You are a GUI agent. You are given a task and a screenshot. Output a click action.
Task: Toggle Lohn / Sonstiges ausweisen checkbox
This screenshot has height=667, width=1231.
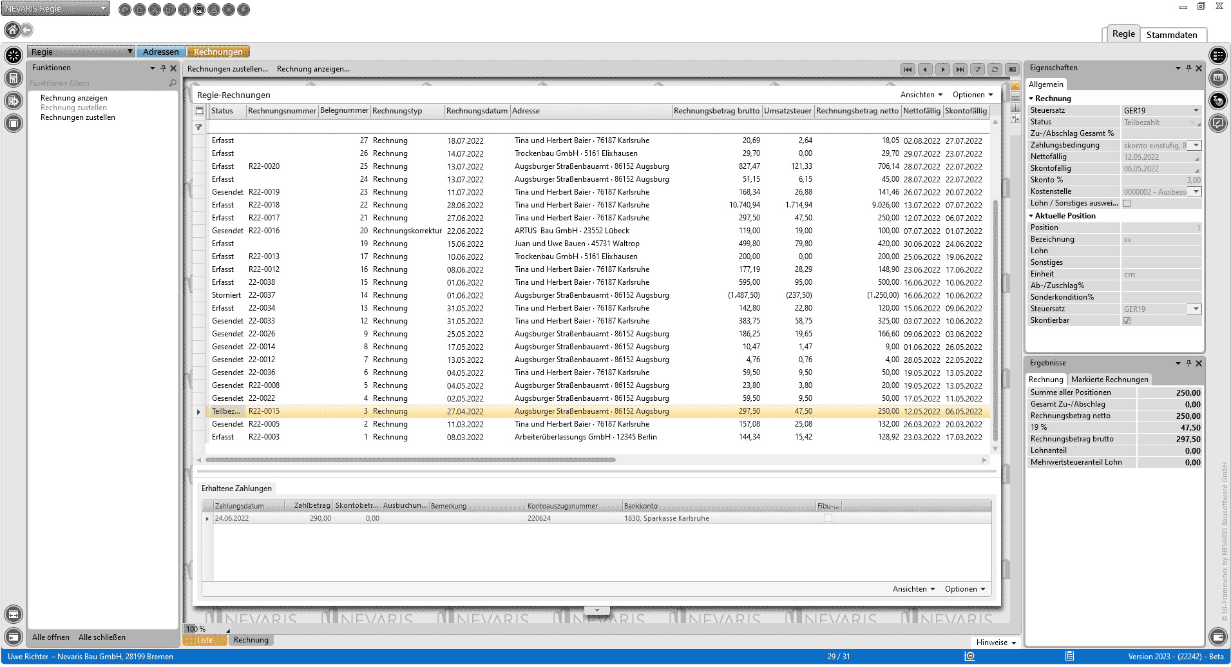click(x=1127, y=204)
